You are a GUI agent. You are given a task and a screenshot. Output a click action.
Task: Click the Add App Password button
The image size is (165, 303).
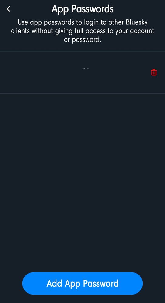[x=82, y=283]
